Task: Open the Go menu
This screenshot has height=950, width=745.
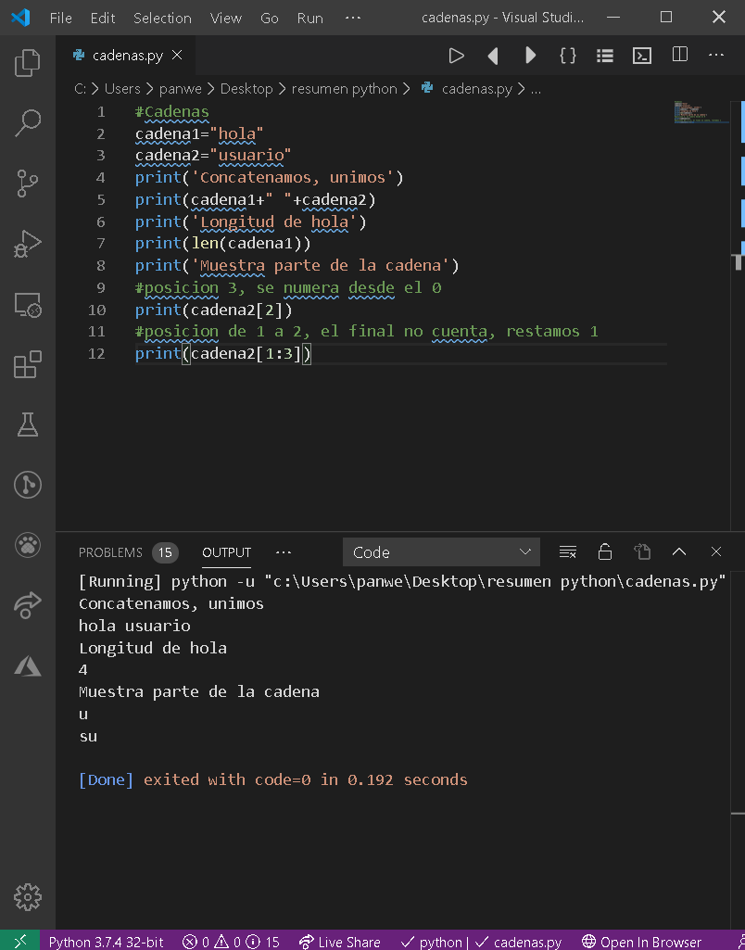Action: [269, 19]
